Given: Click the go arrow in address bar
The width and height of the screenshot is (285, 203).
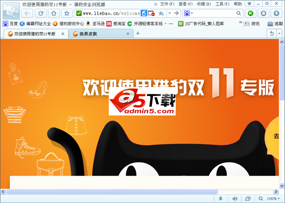Looking at the screenshot, I should 176,13.
